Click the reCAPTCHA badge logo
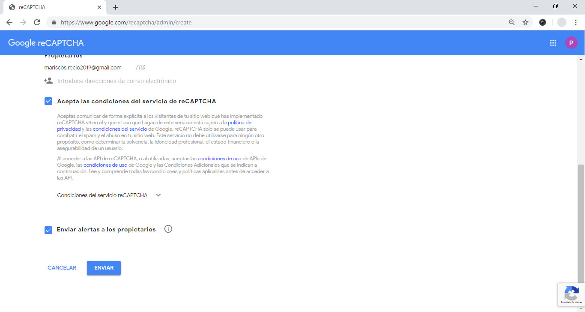The image size is (585, 312). tap(572, 294)
